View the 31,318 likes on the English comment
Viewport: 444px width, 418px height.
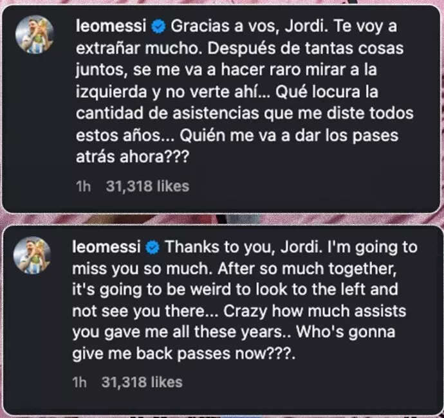(142, 382)
